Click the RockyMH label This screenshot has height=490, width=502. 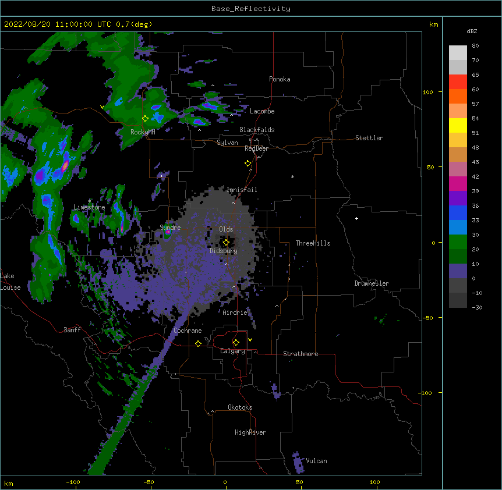coord(143,132)
